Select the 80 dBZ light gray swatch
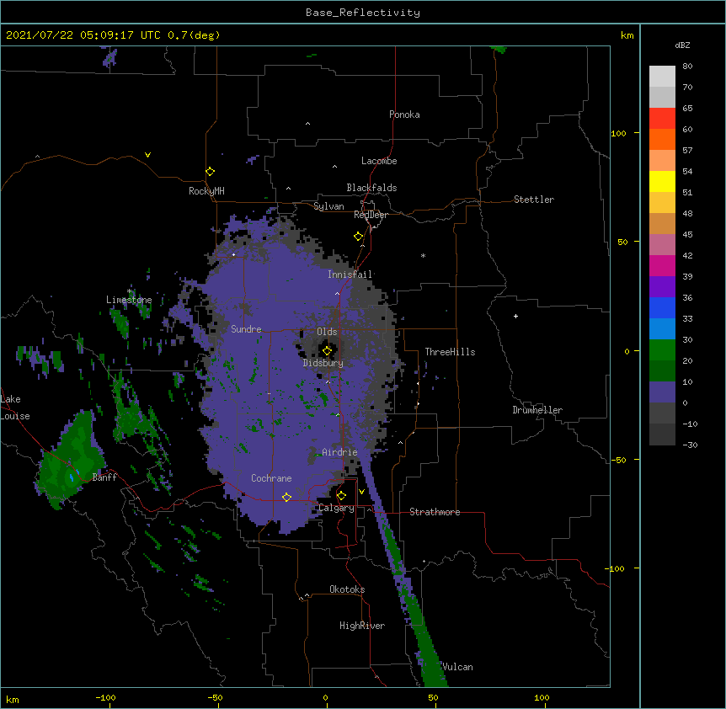 pyautogui.click(x=662, y=77)
